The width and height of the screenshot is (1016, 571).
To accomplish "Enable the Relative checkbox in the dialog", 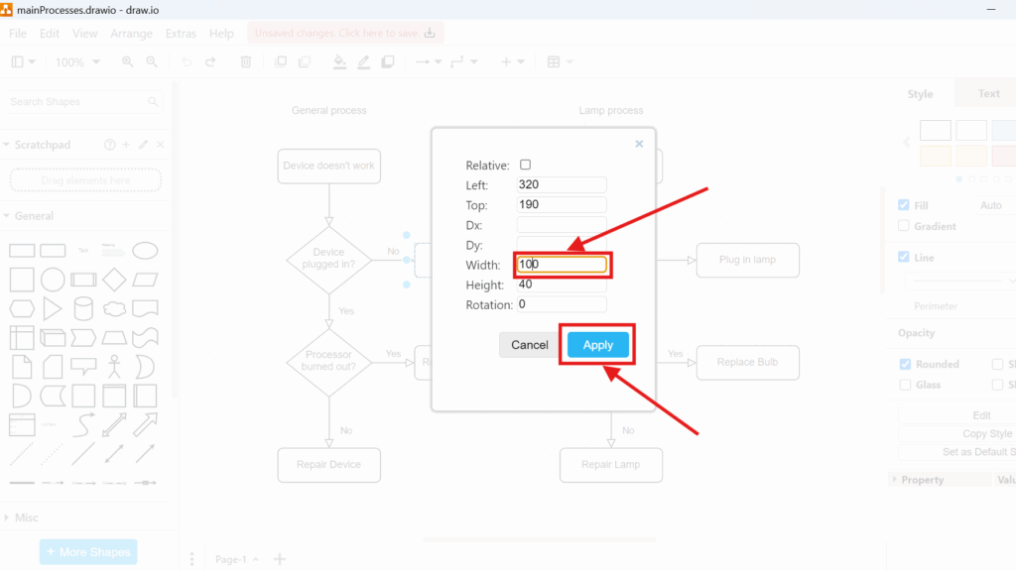I will click(x=527, y=165).
